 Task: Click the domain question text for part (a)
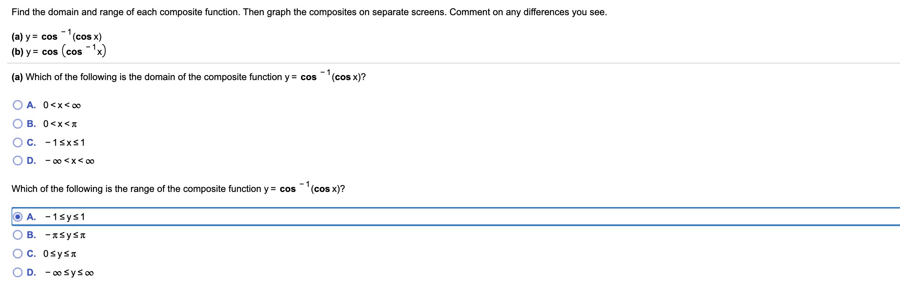click(188, 77)
